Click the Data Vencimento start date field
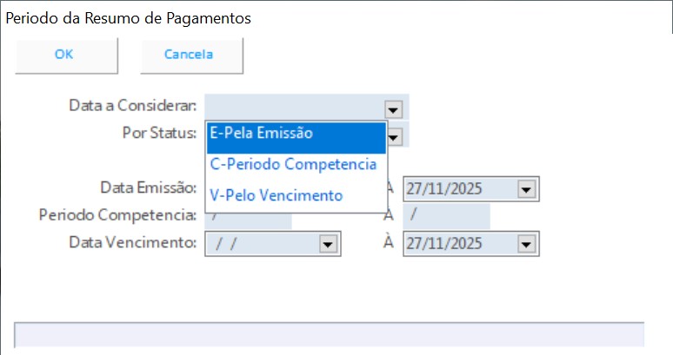673x355 pixels. [261, 244]
